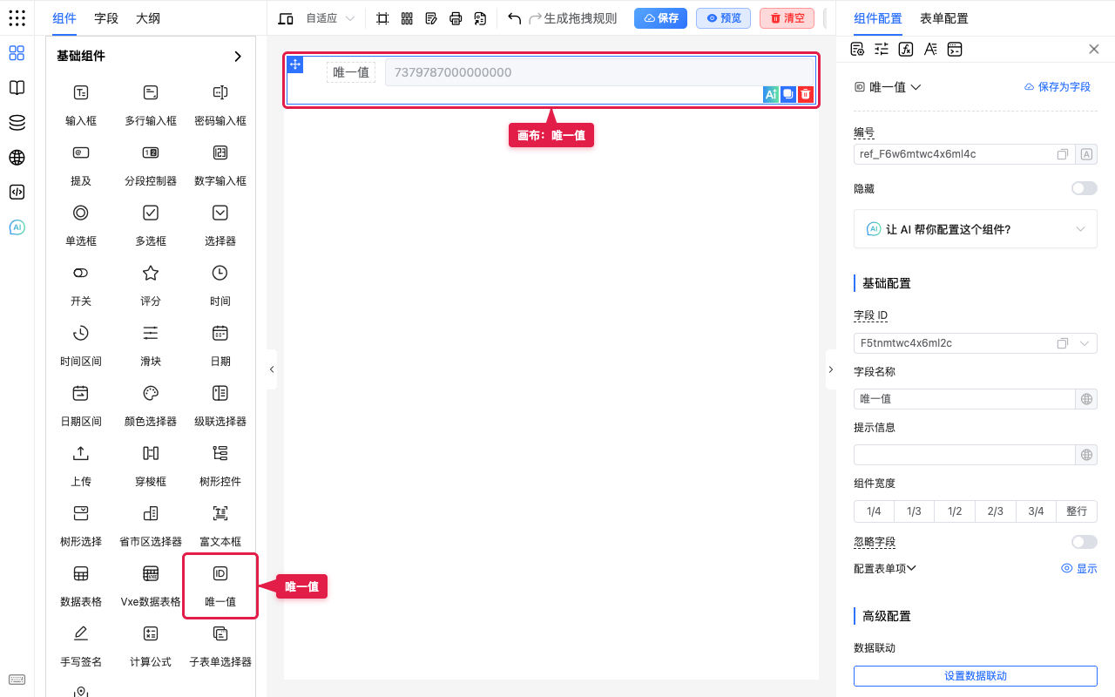Screen dimensions: 1115x697
Task: Set component width to 整行
Action: click(x=1077, y=511)
